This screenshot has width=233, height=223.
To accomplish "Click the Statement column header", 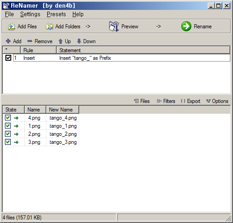I will coord(143,50).
